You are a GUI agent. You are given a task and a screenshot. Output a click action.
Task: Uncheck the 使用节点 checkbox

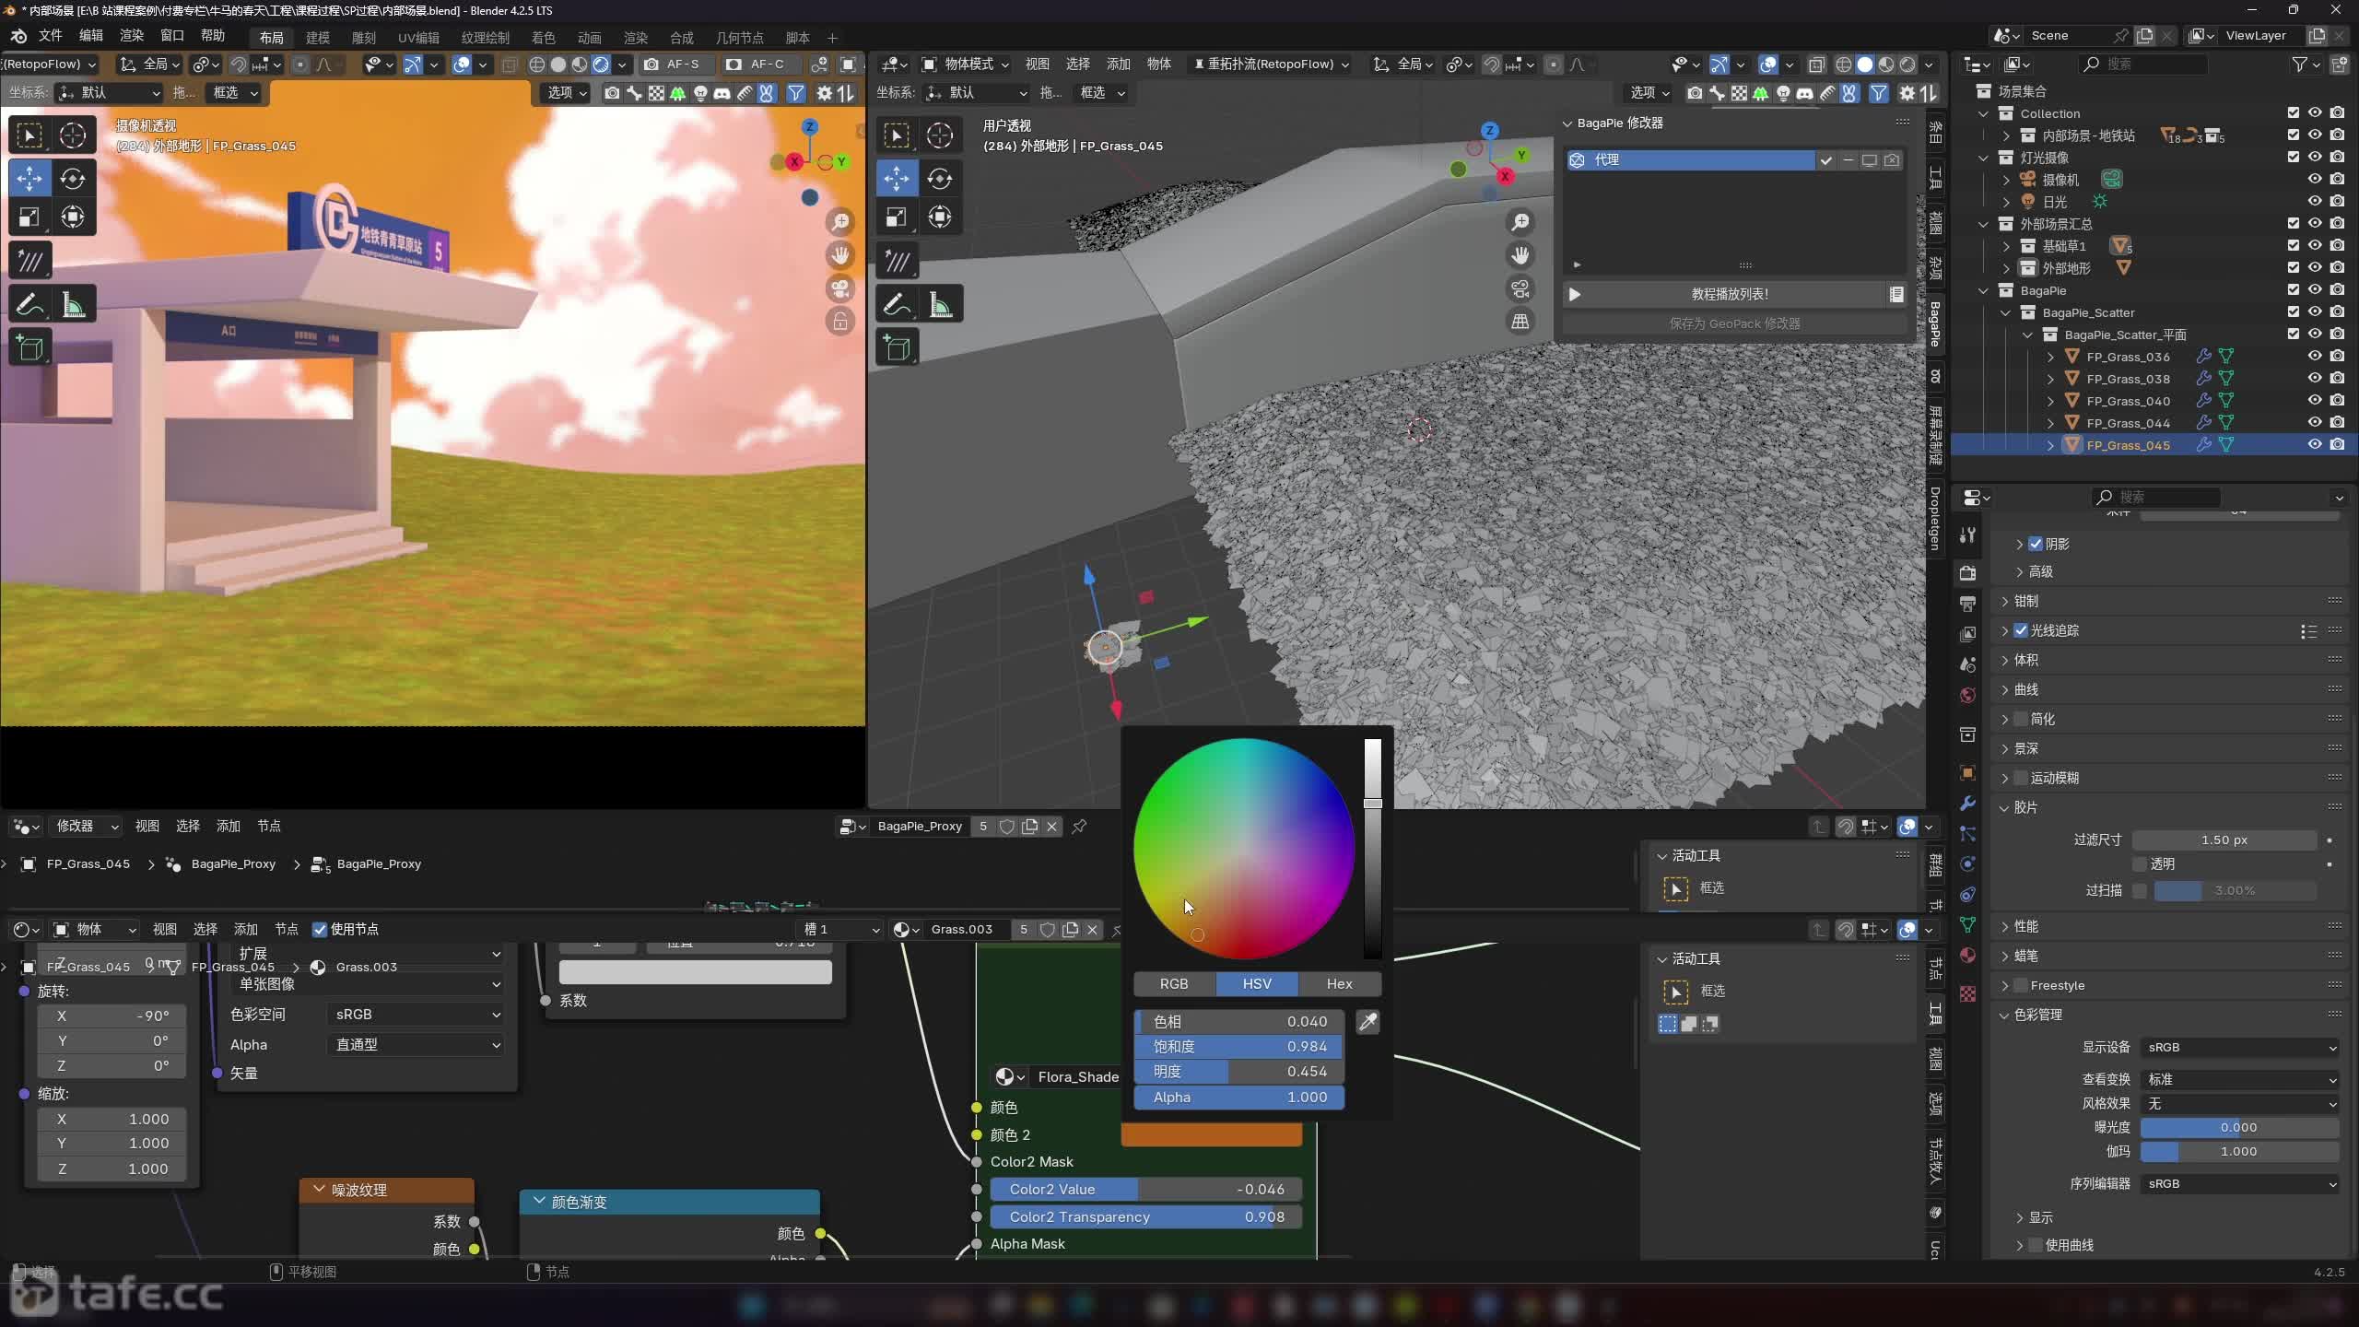point(320,929)
